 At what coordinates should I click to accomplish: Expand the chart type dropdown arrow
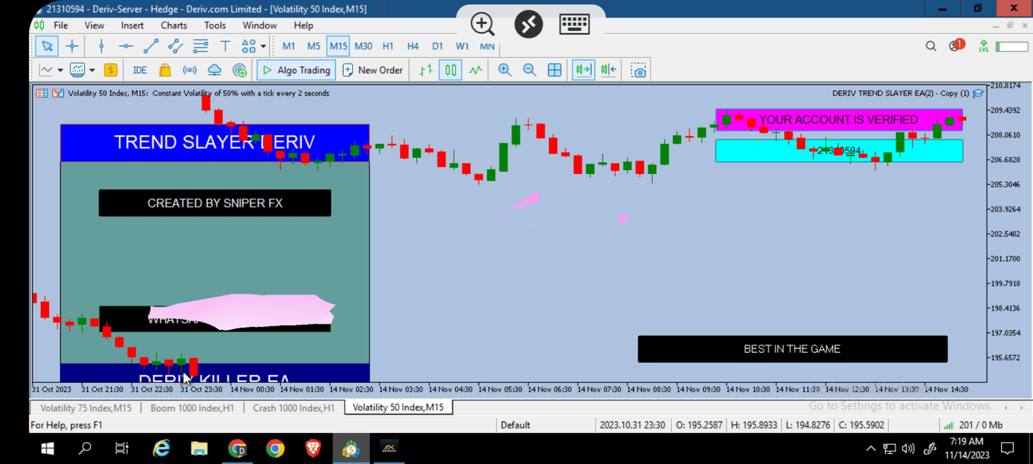[x=61, y=70]
